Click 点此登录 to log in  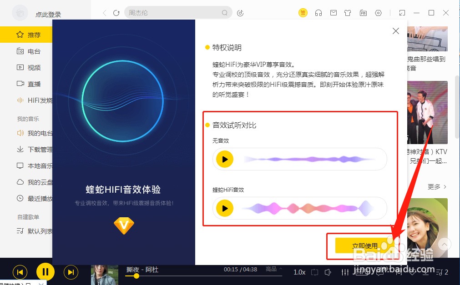pyautogui.click(x=48, y=15)
